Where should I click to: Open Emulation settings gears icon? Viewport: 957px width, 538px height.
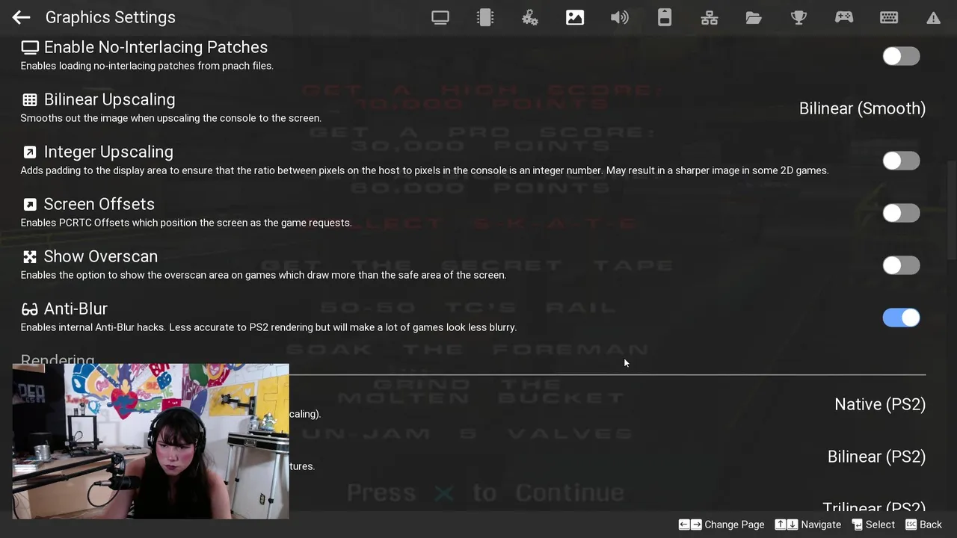click(530, 17)
